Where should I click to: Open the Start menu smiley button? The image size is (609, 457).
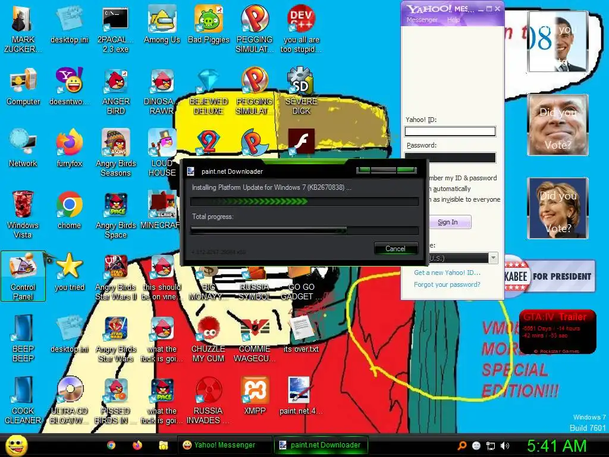[16, 445]
